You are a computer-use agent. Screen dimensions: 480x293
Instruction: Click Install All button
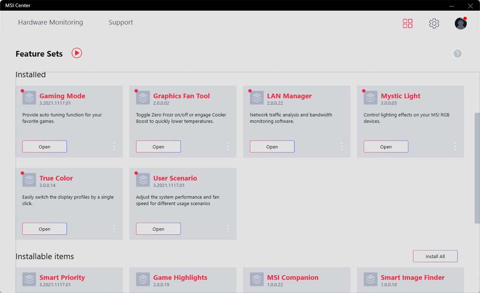(x=435, y=256)
